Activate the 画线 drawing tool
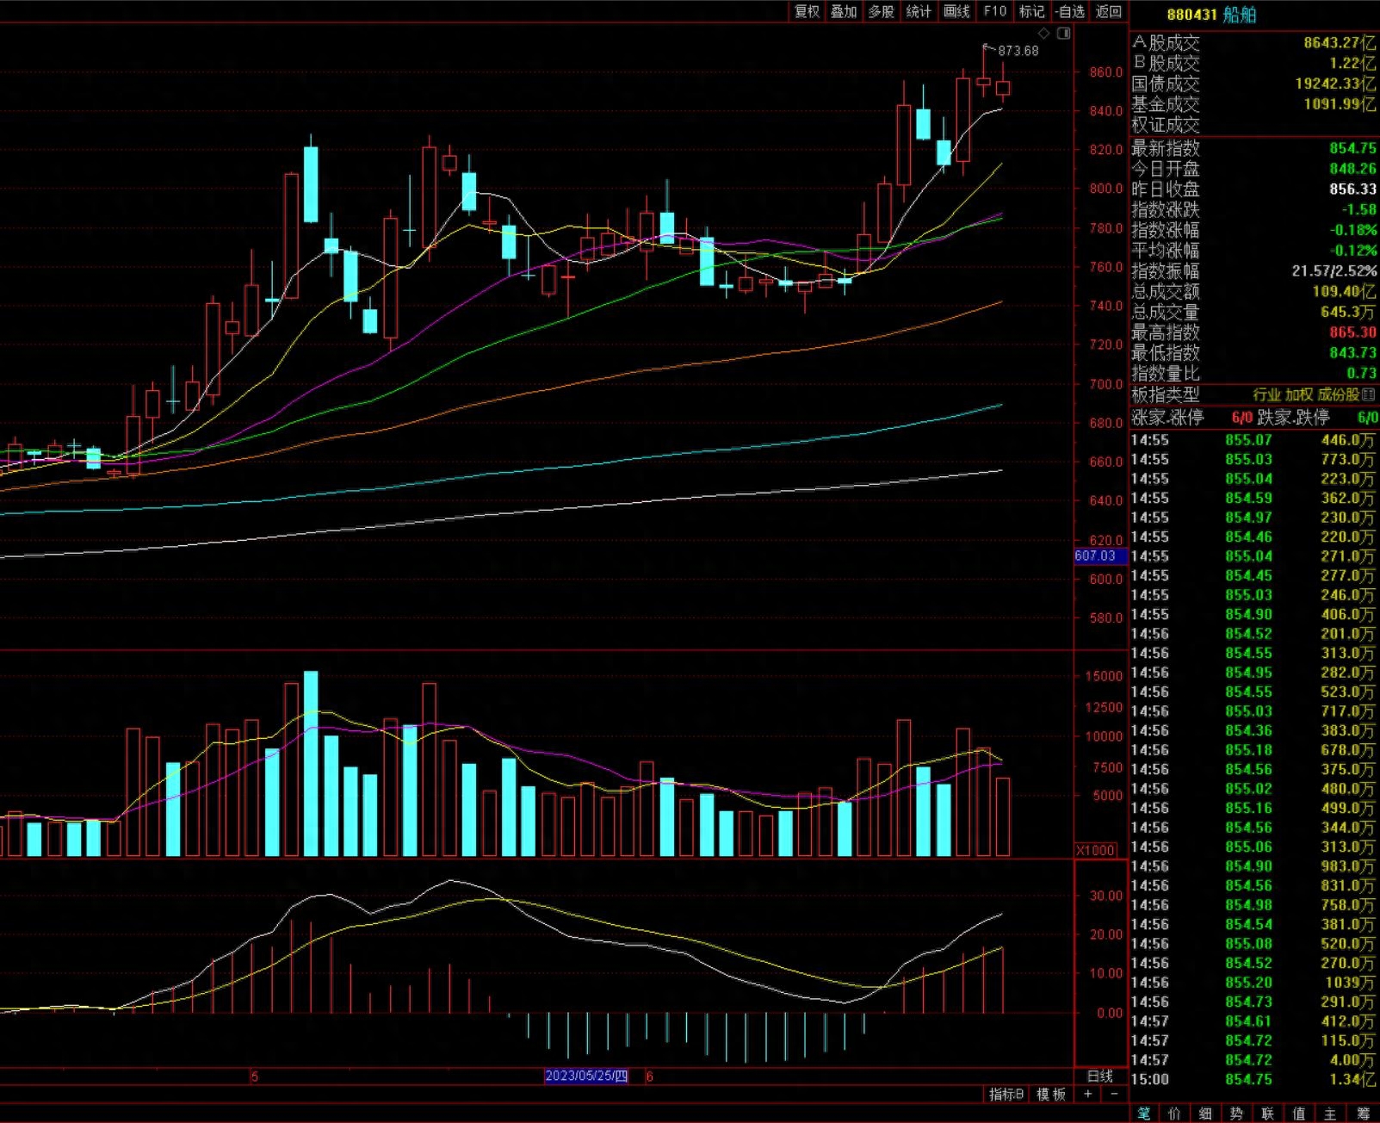 (x=956, y=11)
